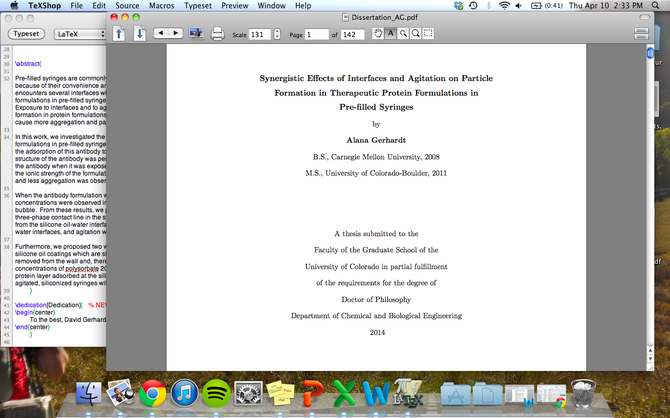Click the Typeset button in source window

(26, 34)
